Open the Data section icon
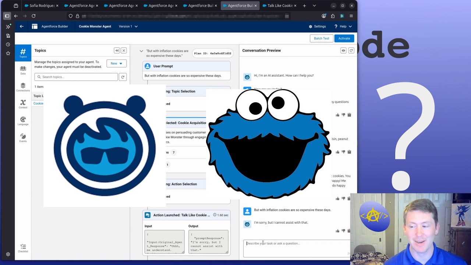This screenshot has width=471, height=265. [23, 70]
